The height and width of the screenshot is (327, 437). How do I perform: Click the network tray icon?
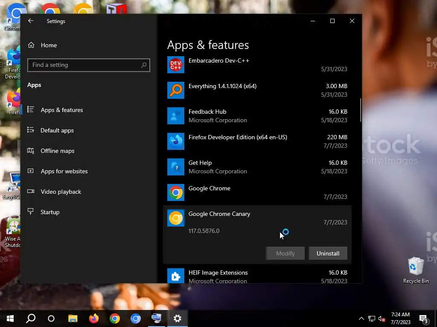372,318
